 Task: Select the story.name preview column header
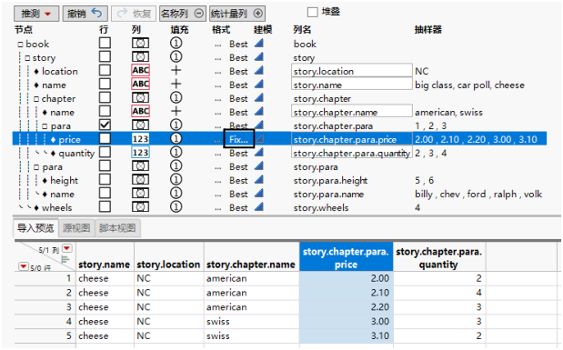(x=105, y=256)
